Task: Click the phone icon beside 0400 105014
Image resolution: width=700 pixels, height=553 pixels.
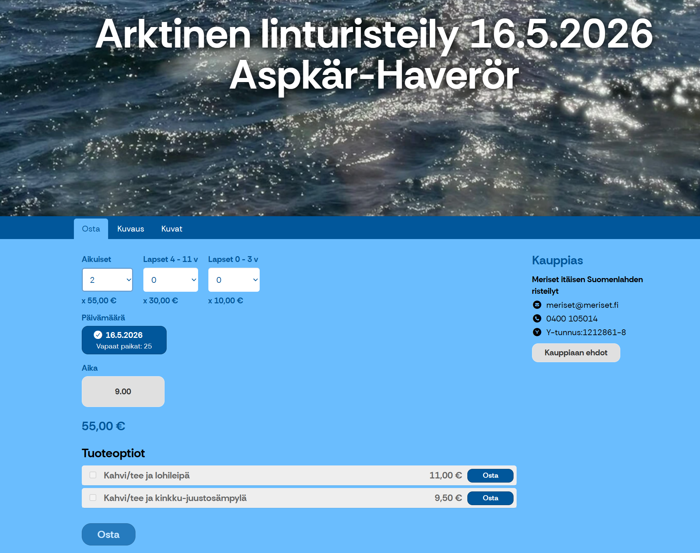Action: [x=537, y=318]
